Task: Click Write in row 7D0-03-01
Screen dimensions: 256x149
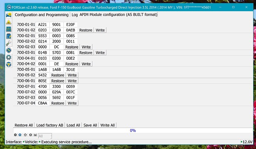Action: pos(100,53)
